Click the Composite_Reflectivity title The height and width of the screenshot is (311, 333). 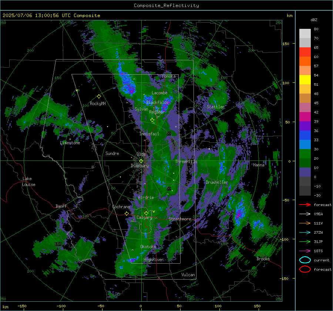pos(166,6)
